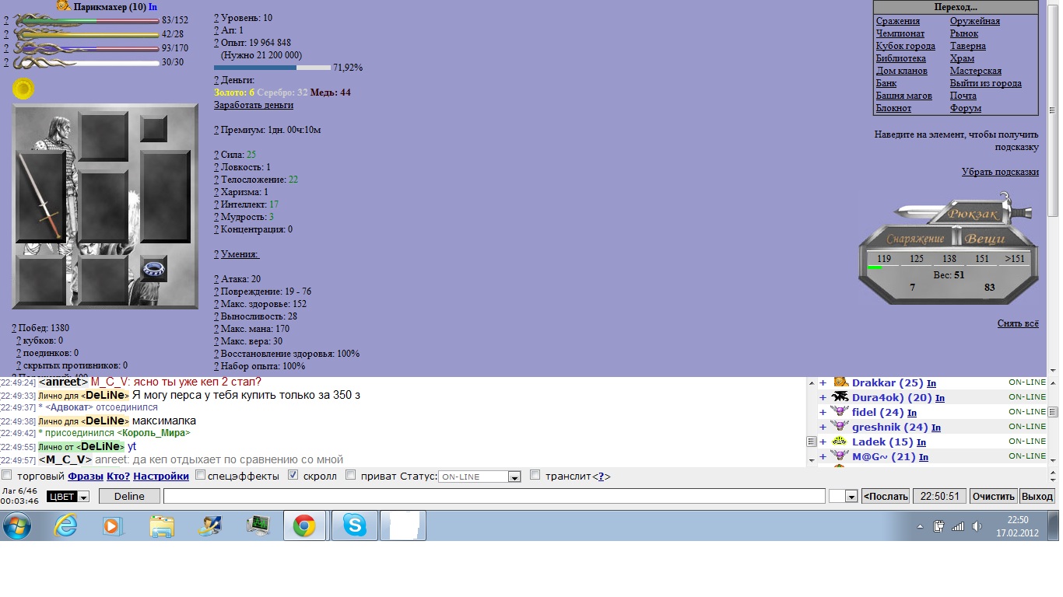This screenshot has height=597, width=1063.
Task: Click fidel's clan icon in player list
Action: point(840,412)
